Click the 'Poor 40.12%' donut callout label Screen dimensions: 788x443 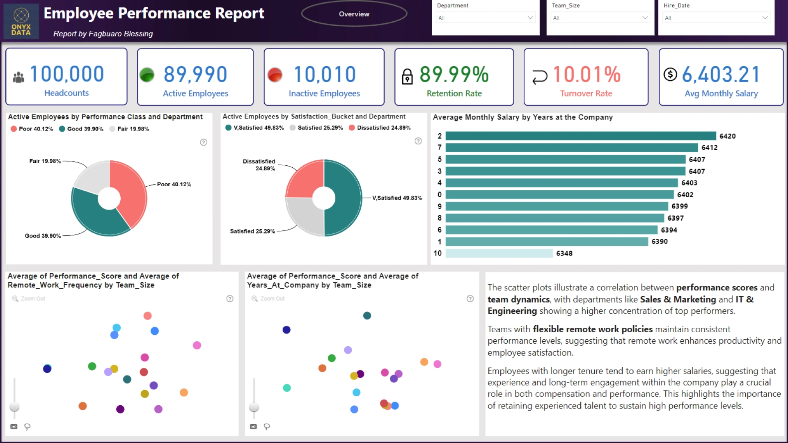[x=174, y=184]
